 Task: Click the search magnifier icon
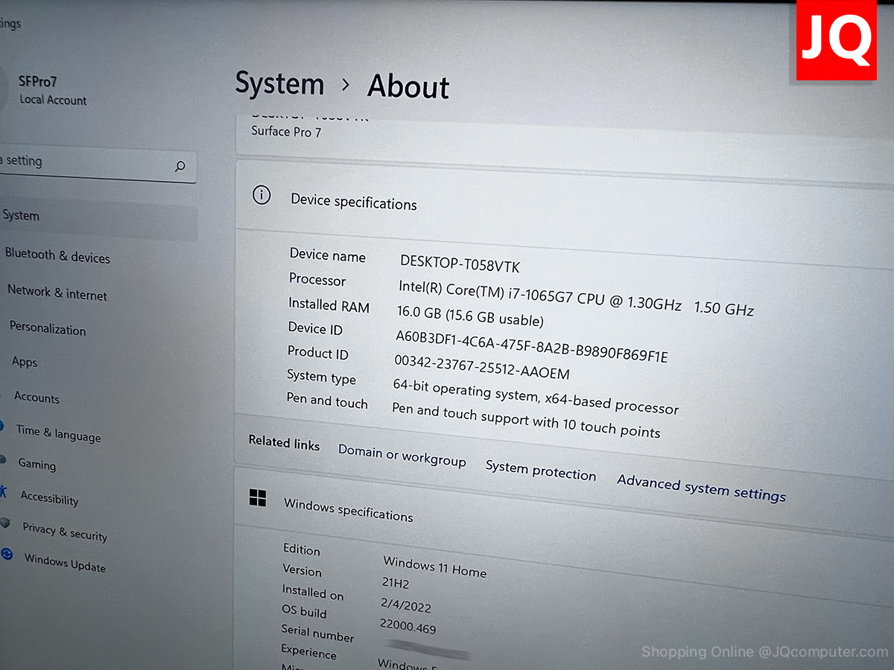point(180,167)
